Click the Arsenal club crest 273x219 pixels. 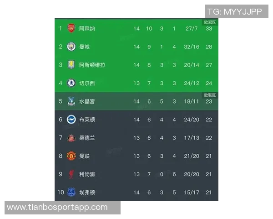pyautogui.click(x=71, y=28)
